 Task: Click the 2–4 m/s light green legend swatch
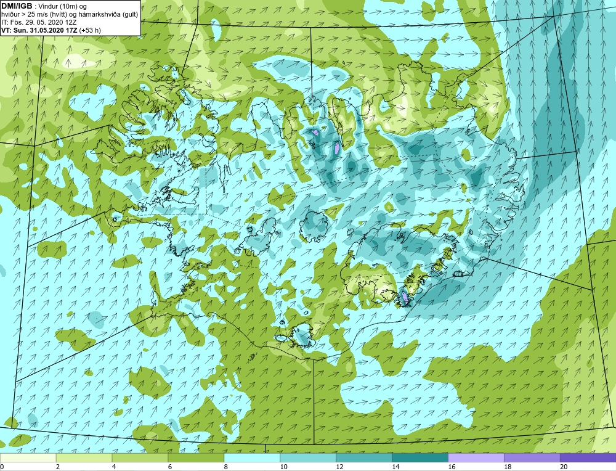click(84, 457)
